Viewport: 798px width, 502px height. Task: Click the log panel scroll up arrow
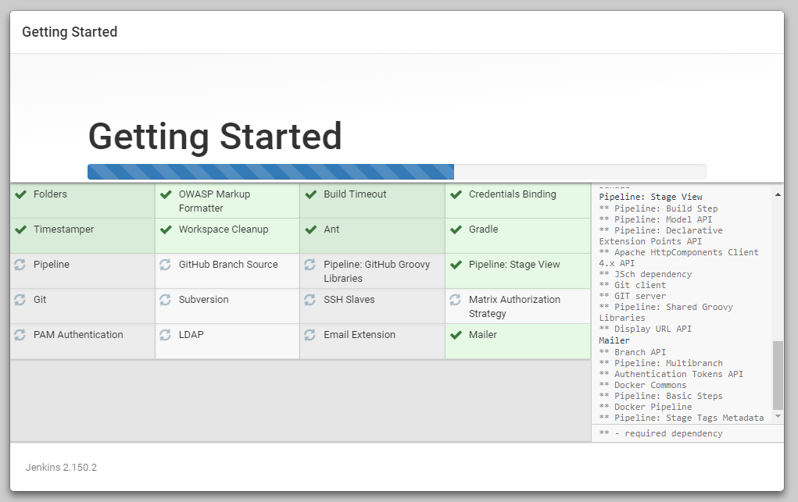[778, 195]
